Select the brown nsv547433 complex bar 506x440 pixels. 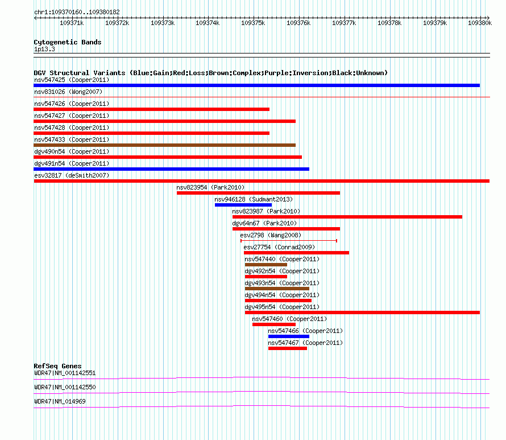[x=164, y=145]
